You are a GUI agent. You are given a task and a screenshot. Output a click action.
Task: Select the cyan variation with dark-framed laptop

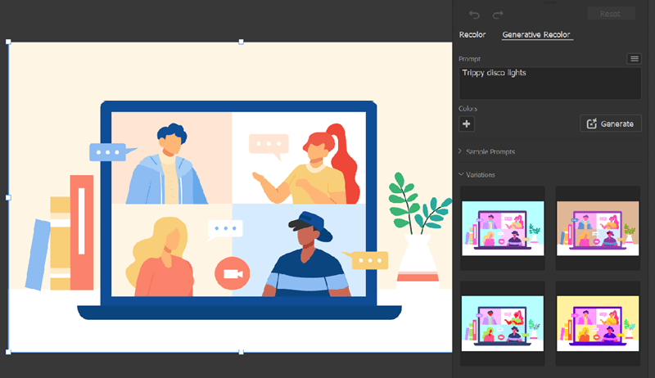(503, 323)
